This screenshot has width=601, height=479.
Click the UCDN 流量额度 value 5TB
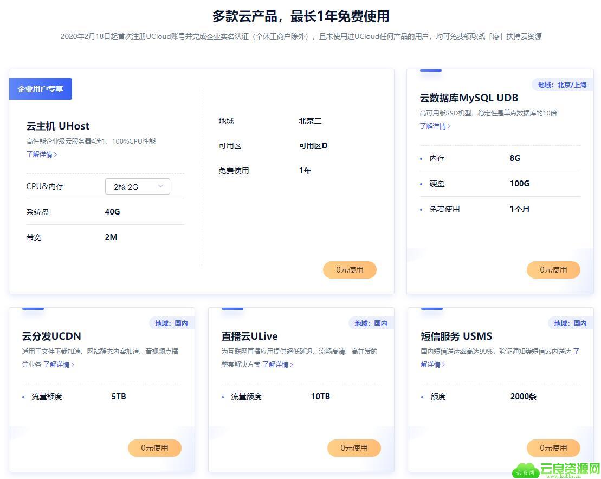(119, 397)
